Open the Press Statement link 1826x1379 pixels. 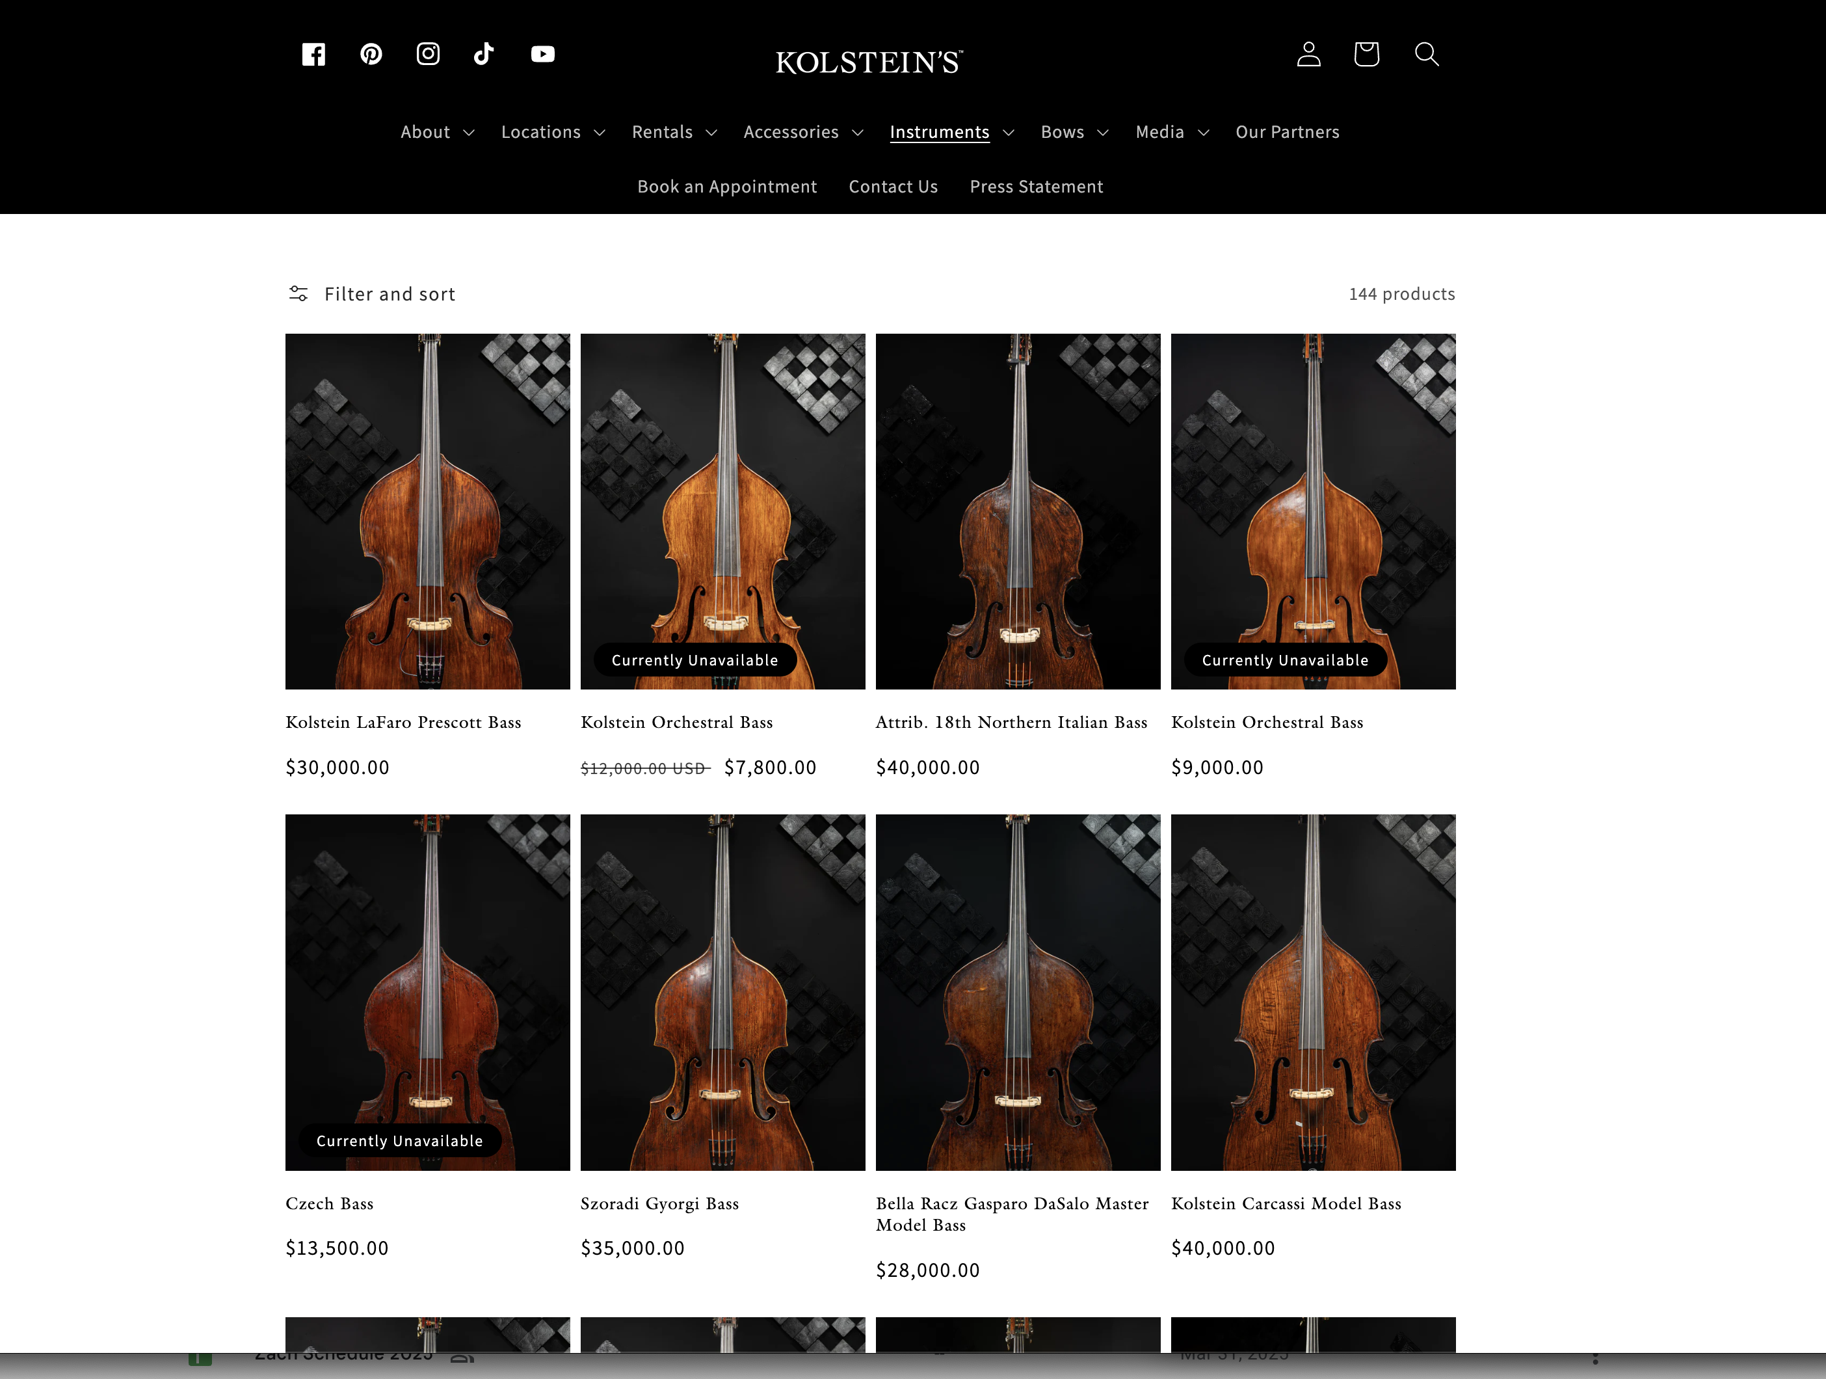1036,187
